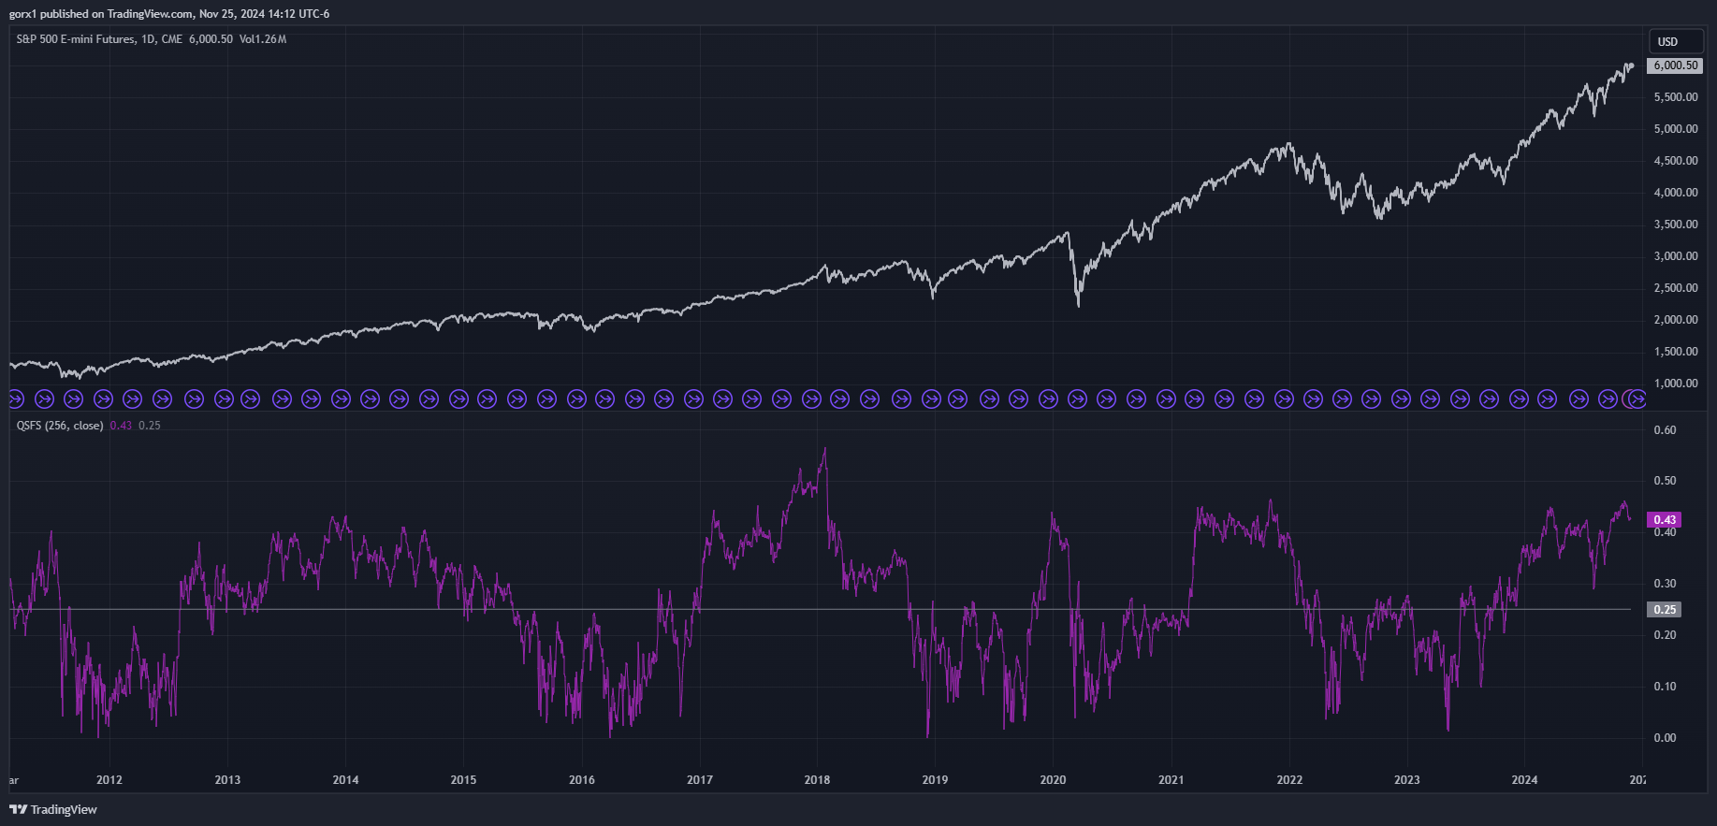Click the 2022 label on the time axis
Screen dimensions: 1717x826
[x=1289, y=780]
